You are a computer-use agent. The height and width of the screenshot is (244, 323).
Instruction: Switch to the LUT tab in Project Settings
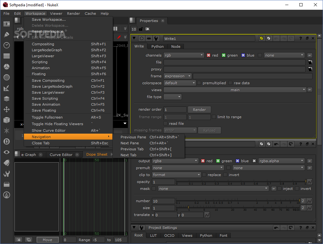click(x=153, y=236)
